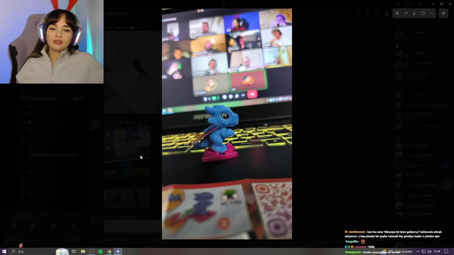
Task: Click the username Betelgeu5e in chat overlay
Action: [353, 252]
